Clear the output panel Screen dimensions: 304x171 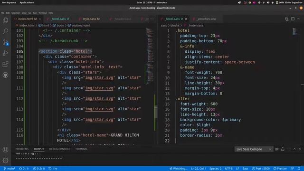point(277,149)
